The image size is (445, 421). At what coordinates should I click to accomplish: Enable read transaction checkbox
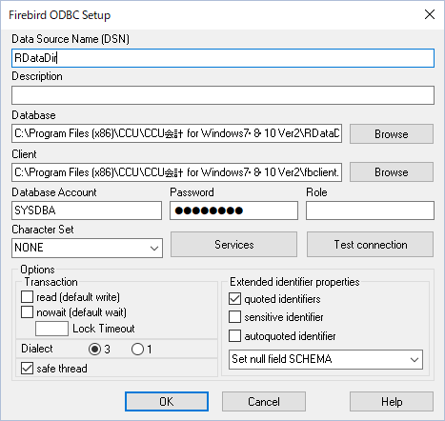[x=27, y=297]
